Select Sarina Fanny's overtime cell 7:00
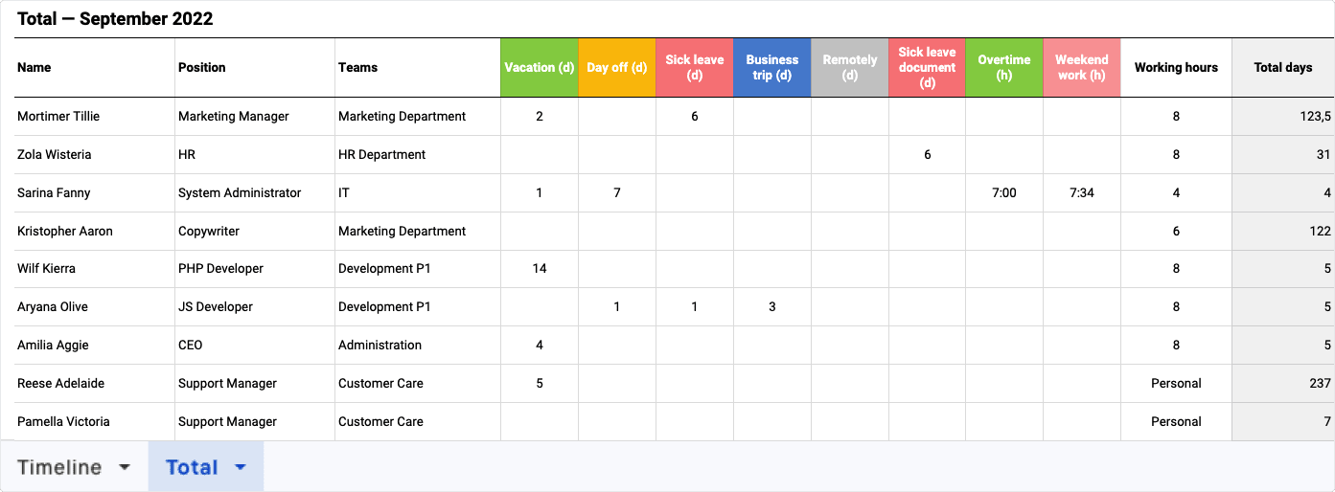This screenshot has width=1335, height=492. click(1003, 192)
